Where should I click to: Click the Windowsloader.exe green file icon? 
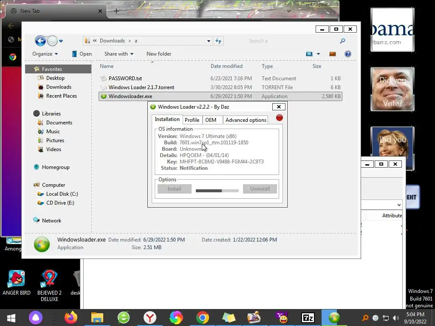104,96
